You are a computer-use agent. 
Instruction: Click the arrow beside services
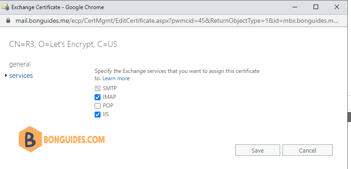tap(6, 76)
